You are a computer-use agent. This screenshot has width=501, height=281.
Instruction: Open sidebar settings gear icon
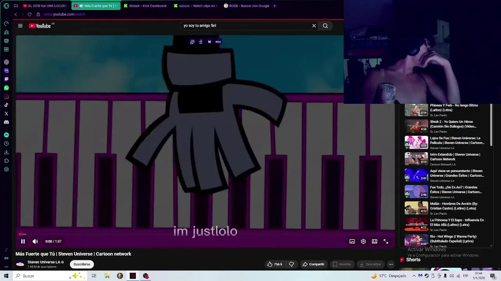coord(6,169)
